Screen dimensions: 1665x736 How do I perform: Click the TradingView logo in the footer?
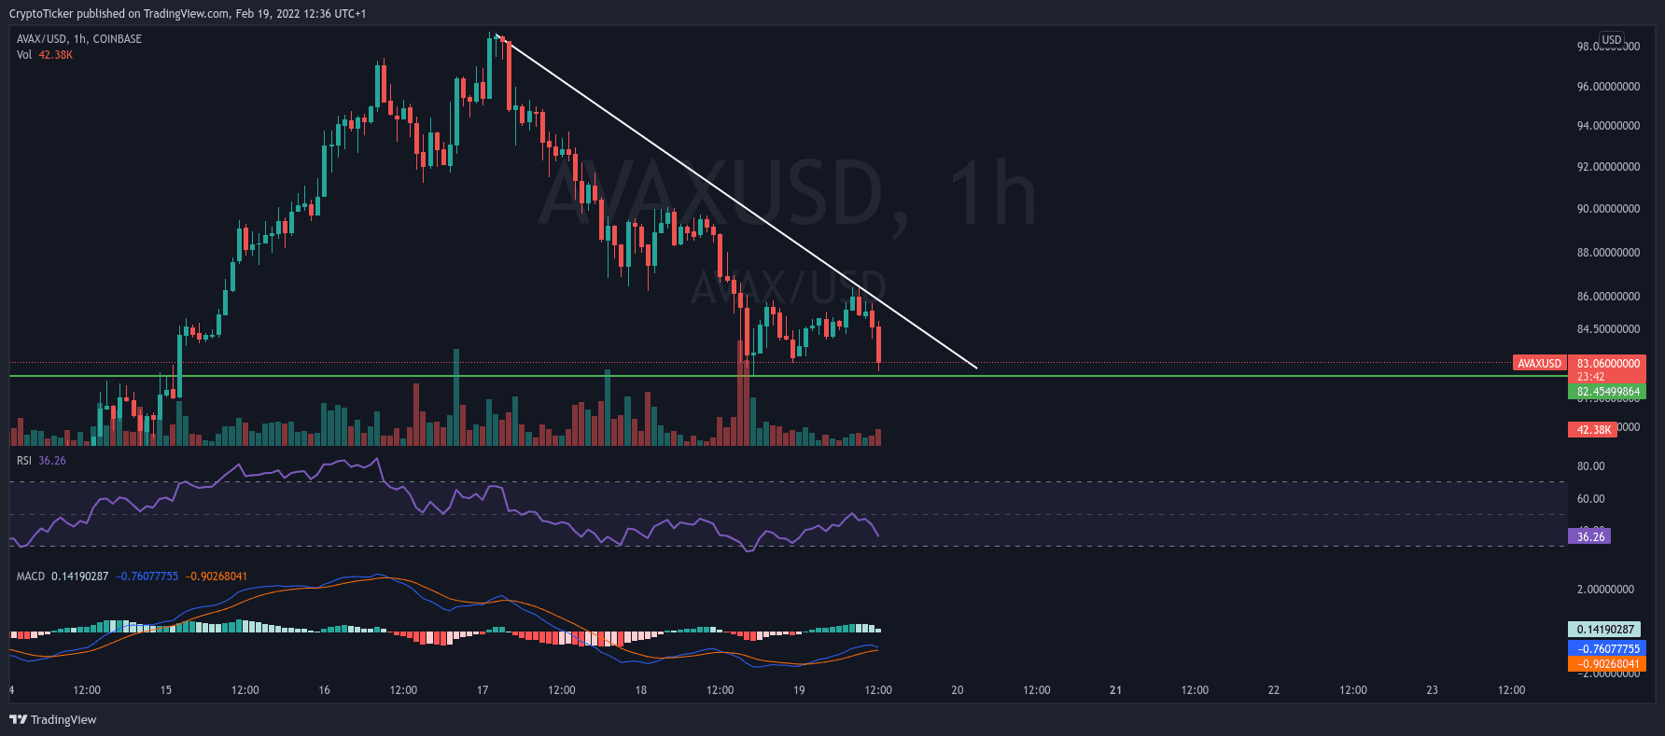53,719
